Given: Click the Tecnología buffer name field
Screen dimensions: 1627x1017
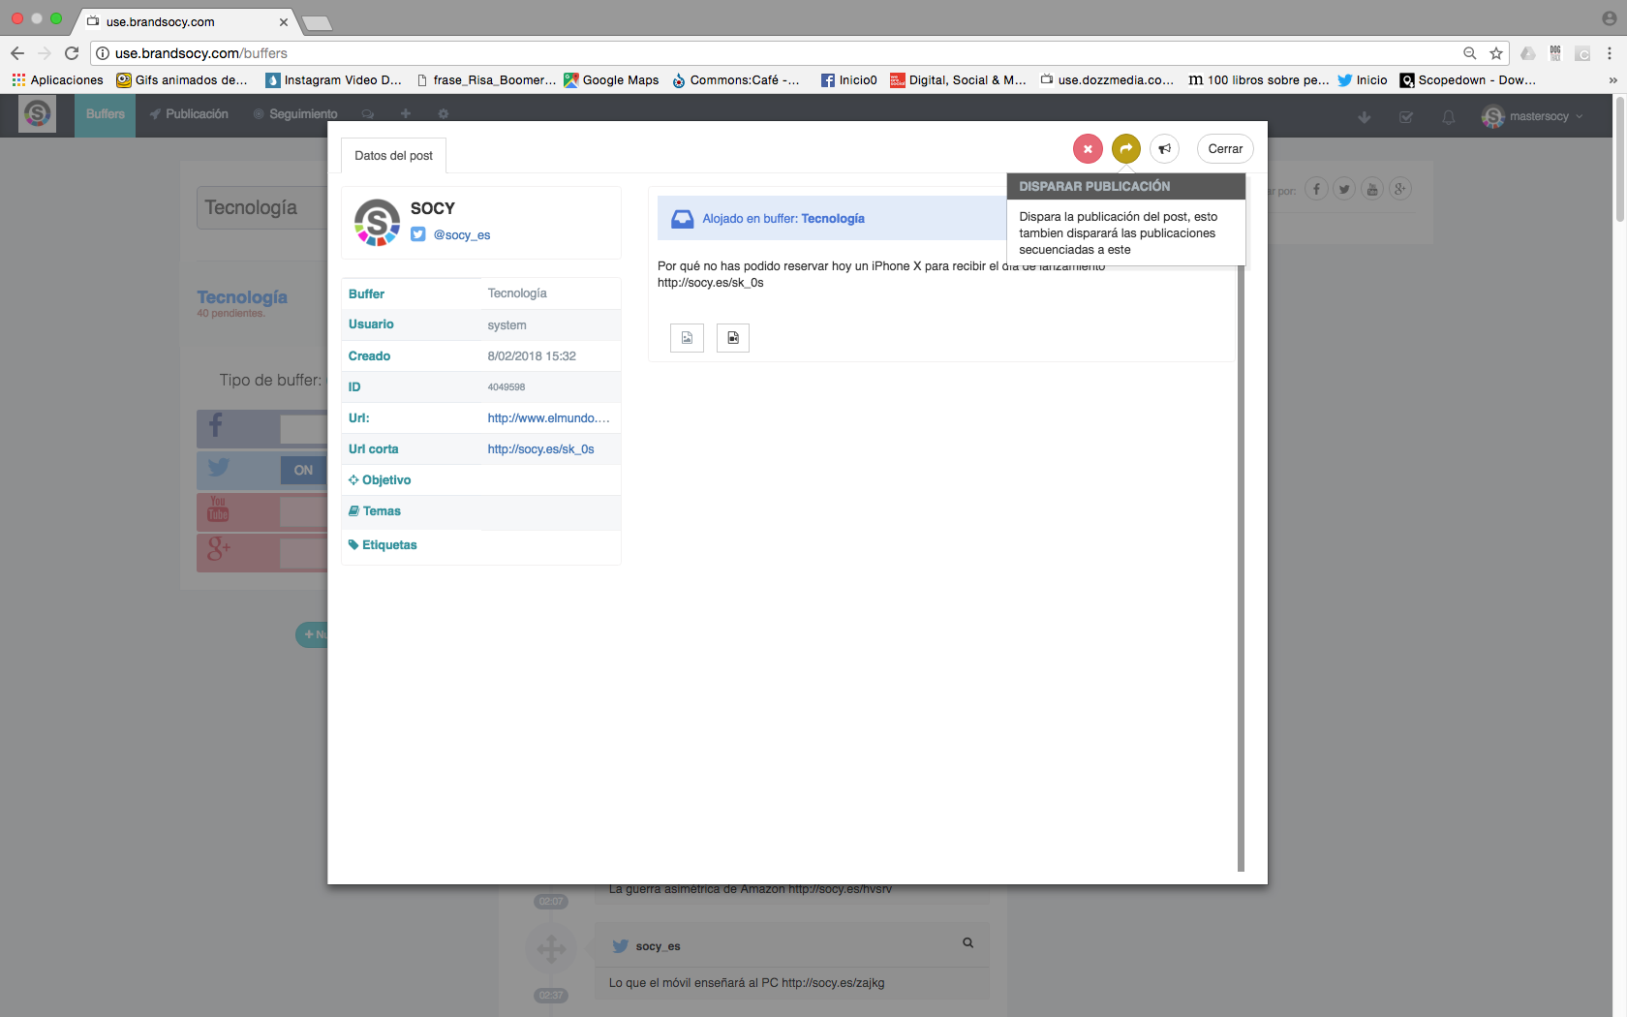Looking at the screenshot, I should coord(261,208).
